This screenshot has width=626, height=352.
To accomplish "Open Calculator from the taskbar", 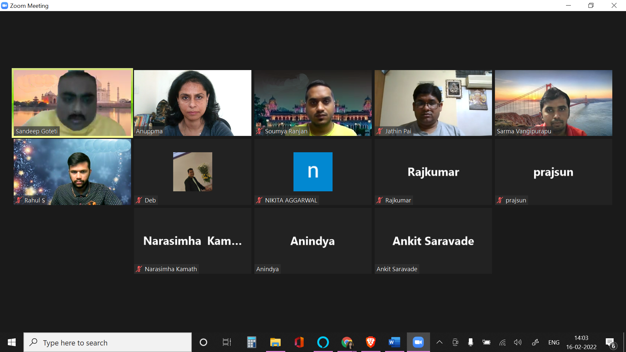I will click(251, 342).
